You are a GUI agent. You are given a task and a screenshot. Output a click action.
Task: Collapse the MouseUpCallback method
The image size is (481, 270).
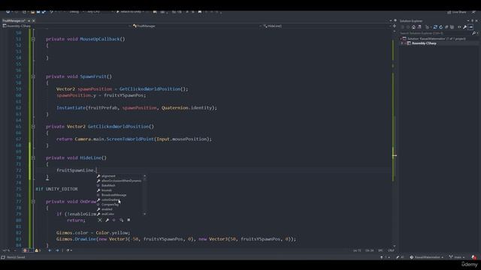33,39
